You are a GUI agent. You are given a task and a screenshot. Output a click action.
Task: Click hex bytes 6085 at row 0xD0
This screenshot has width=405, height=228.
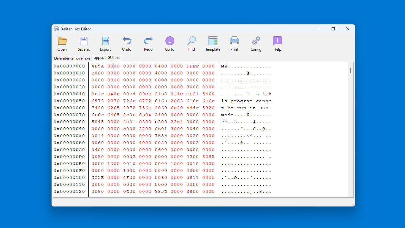(x=209, y=157)
